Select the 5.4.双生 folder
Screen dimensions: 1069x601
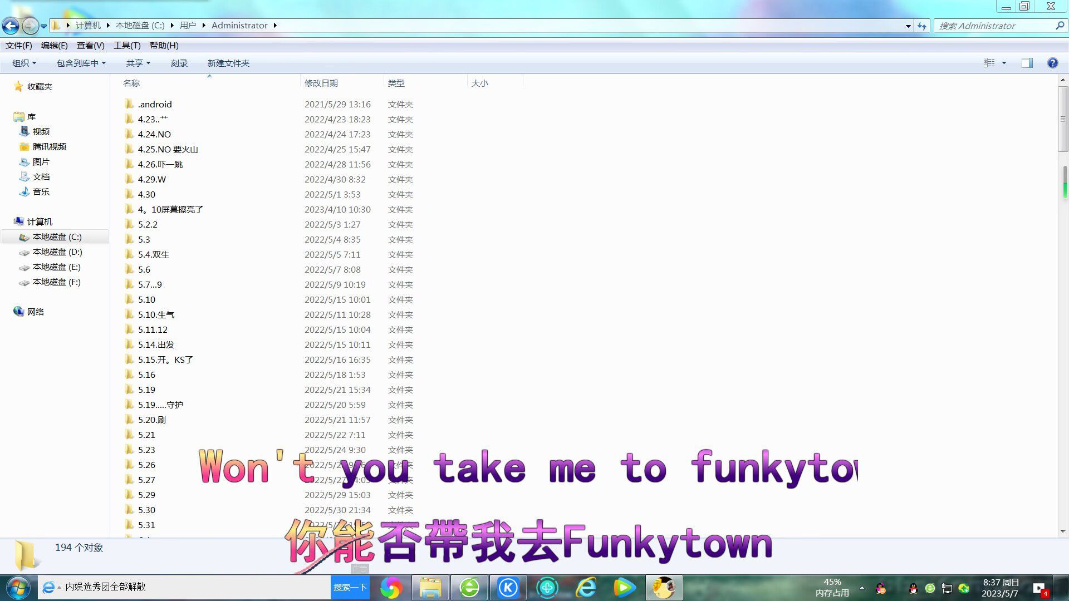tap(153, 255)
